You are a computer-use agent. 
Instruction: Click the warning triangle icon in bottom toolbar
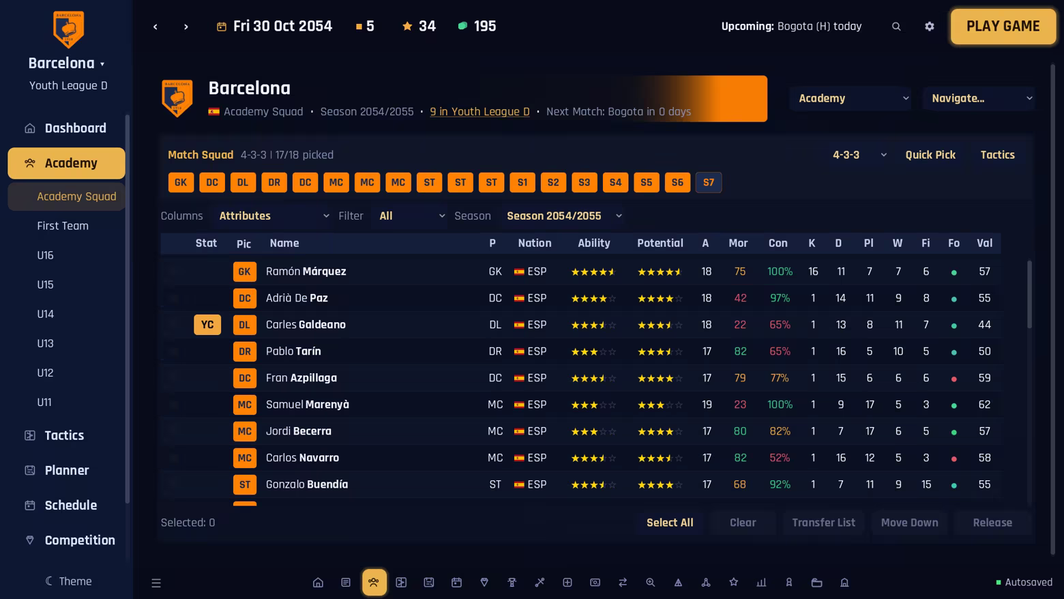tap(678, 583)
